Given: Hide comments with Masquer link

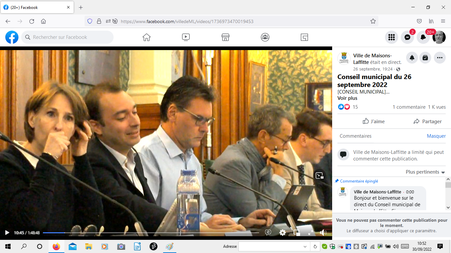Looking at the screenshot, I should pos(436,136).
